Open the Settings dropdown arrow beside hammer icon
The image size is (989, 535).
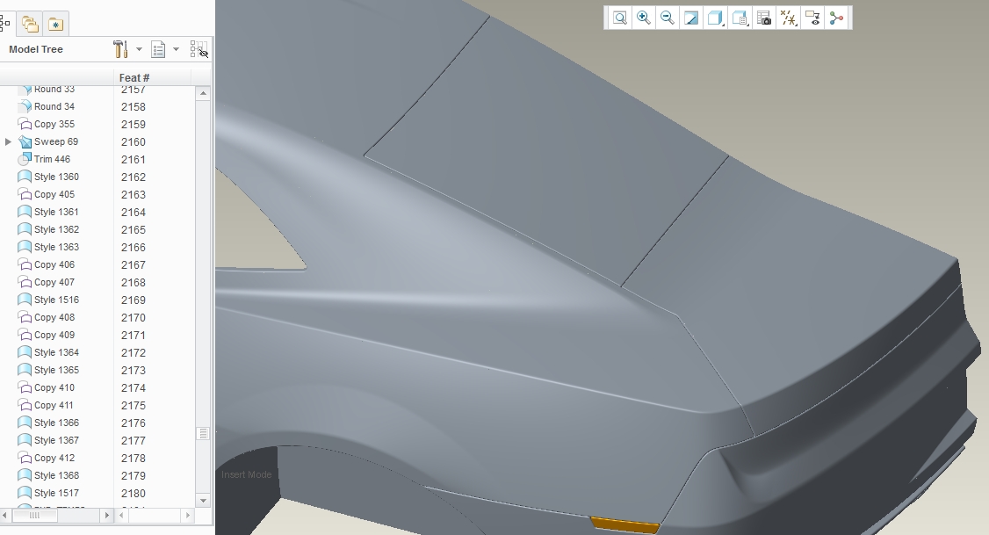coord(139,48)
